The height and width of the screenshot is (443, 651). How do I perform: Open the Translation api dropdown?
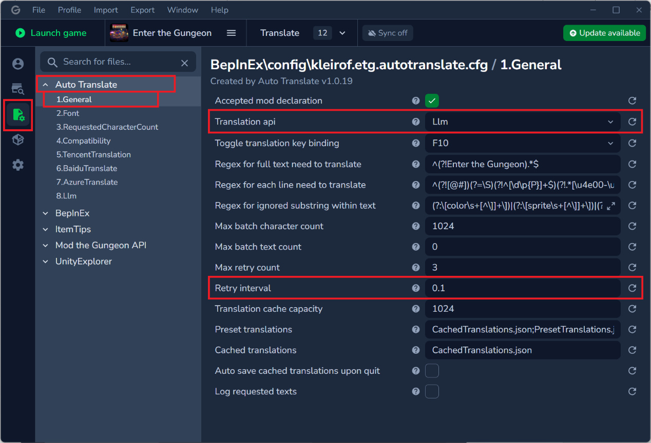click(522, 122)
